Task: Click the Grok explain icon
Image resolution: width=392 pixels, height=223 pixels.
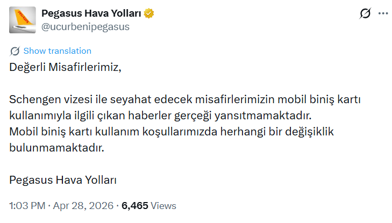Action: 365,14
